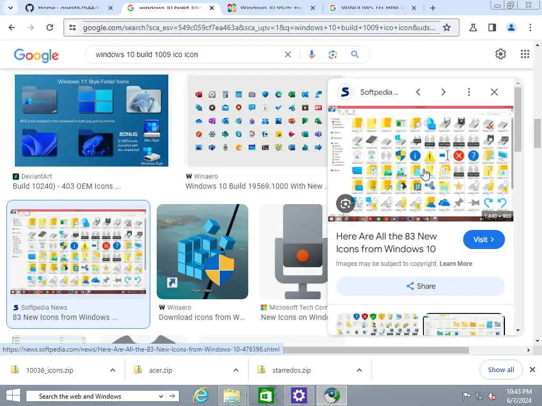
Task: Clear the Google search box
Action: pos(287,54)
